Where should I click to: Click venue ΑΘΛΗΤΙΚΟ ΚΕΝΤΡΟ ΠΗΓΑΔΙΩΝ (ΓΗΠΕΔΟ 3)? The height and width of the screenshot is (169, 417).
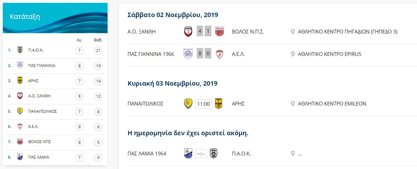(x=348, y=32)
